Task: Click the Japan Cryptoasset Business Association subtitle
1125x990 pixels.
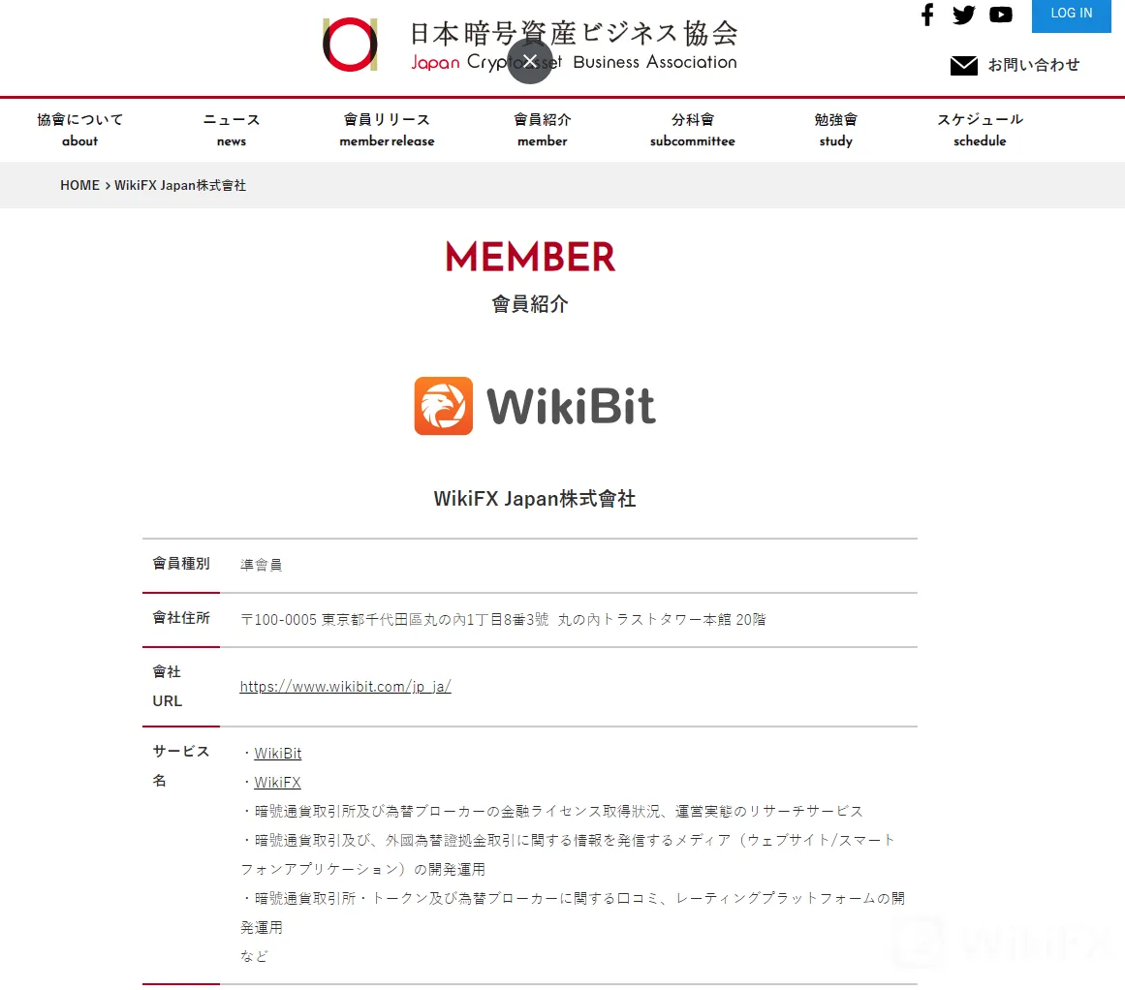Action: [574, 62]
